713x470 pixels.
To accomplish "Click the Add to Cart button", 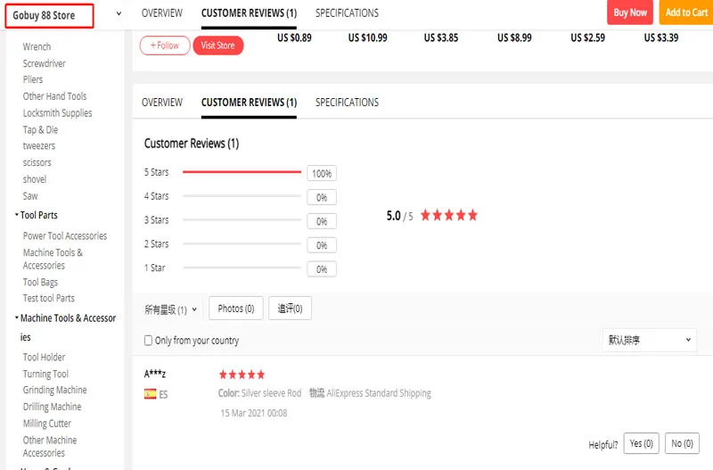I will click(686, 12).
